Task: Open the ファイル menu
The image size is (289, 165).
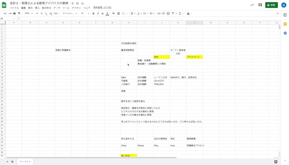Action: [14, 8]
